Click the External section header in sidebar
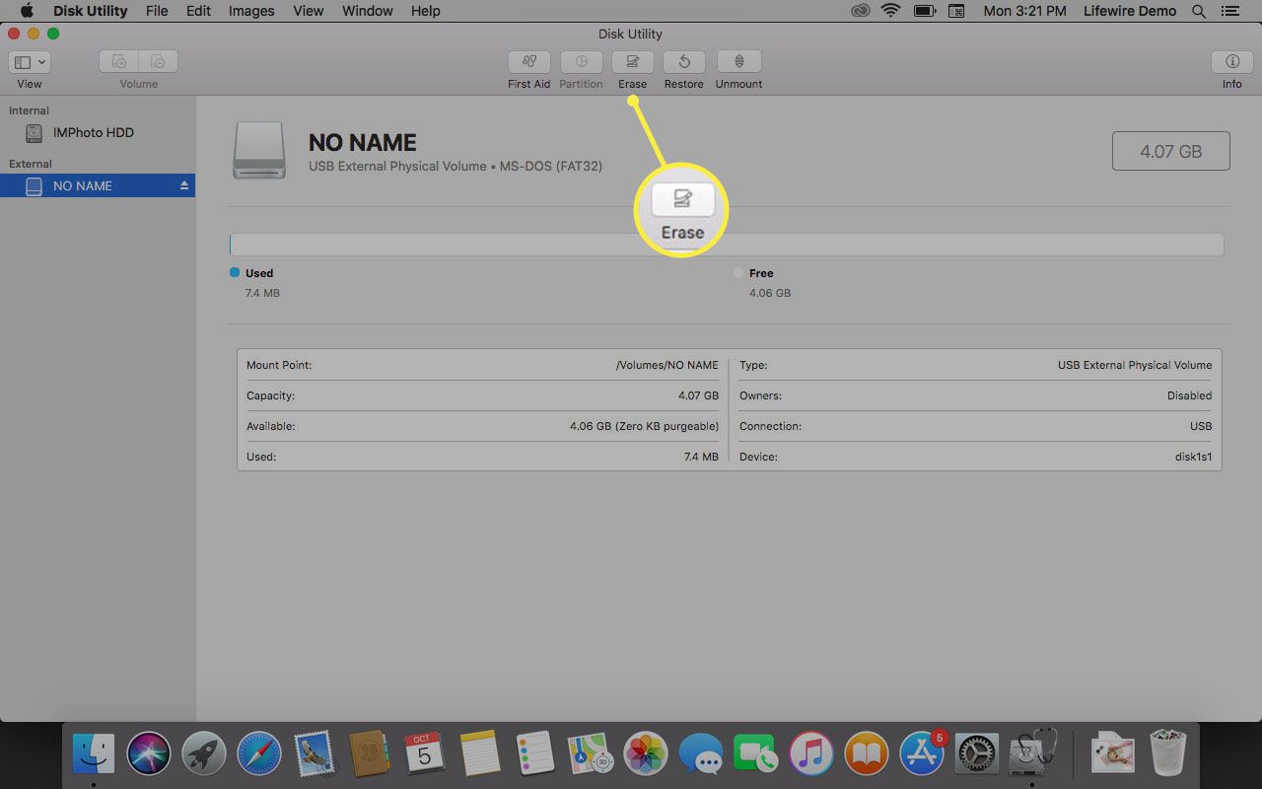The height and width of the screenshot is (789, 1262). pos(31,164)
